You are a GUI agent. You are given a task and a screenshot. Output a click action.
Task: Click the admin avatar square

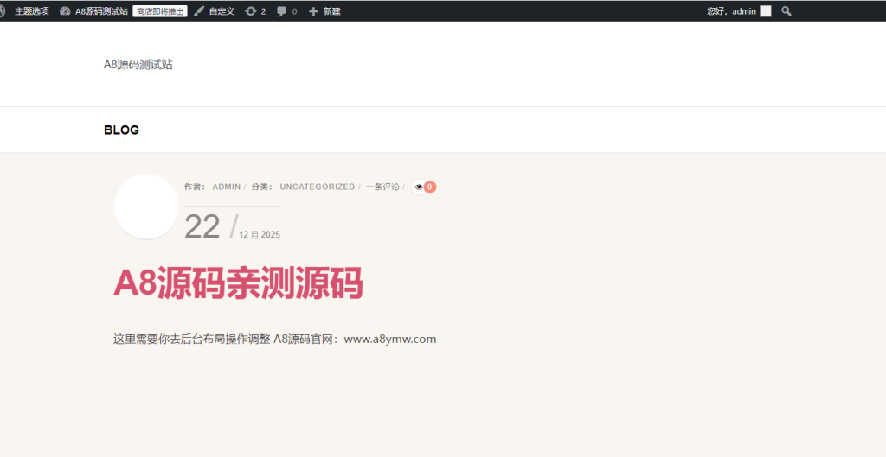(x=766, y=11)
